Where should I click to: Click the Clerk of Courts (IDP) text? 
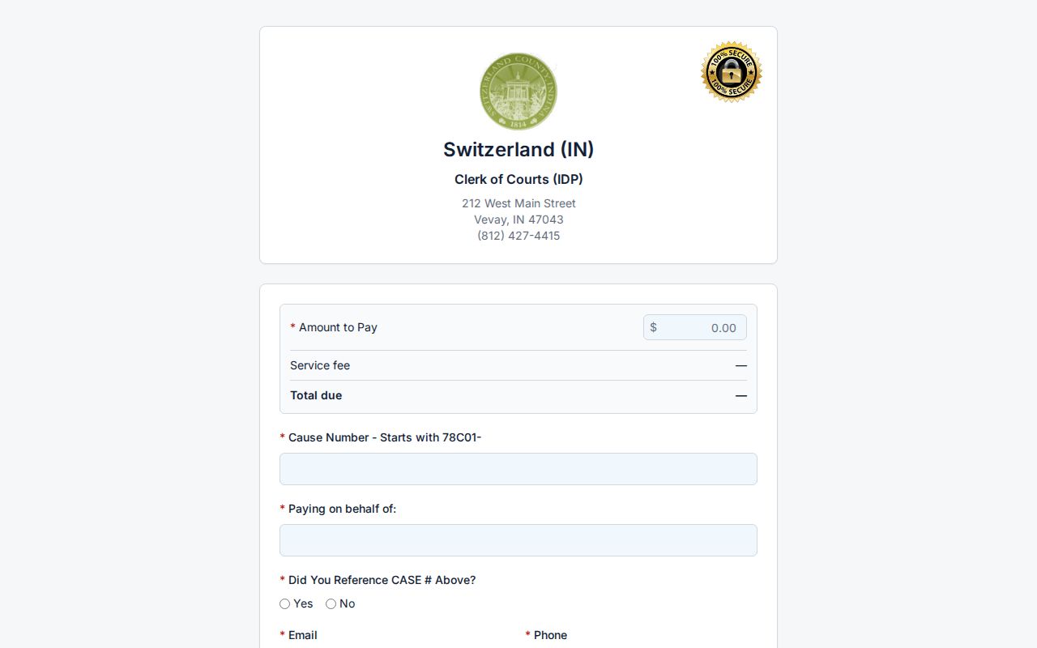(518, 179)
